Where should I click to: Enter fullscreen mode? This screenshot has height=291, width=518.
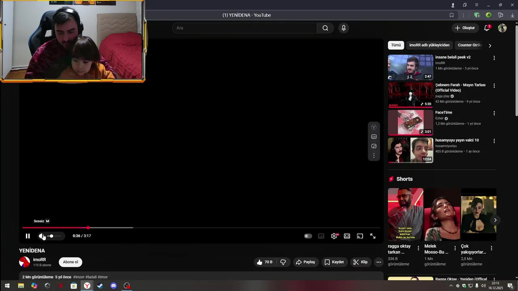(373, 236)
